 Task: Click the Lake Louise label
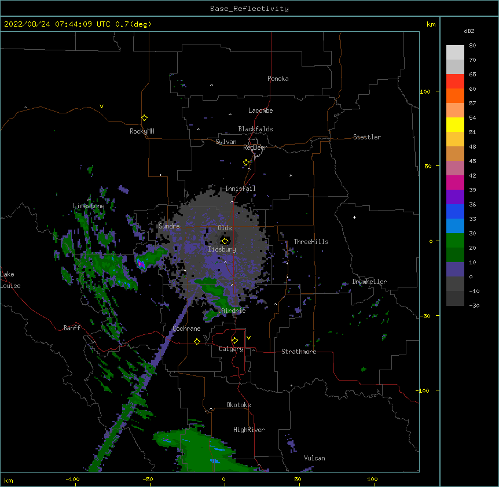click(10, 280)
